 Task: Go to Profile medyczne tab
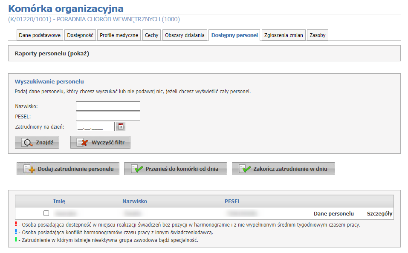pyautogui.click(x=119, y=35)
